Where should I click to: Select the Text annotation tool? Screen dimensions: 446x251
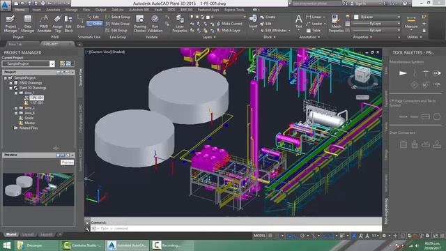pos(299,22)
